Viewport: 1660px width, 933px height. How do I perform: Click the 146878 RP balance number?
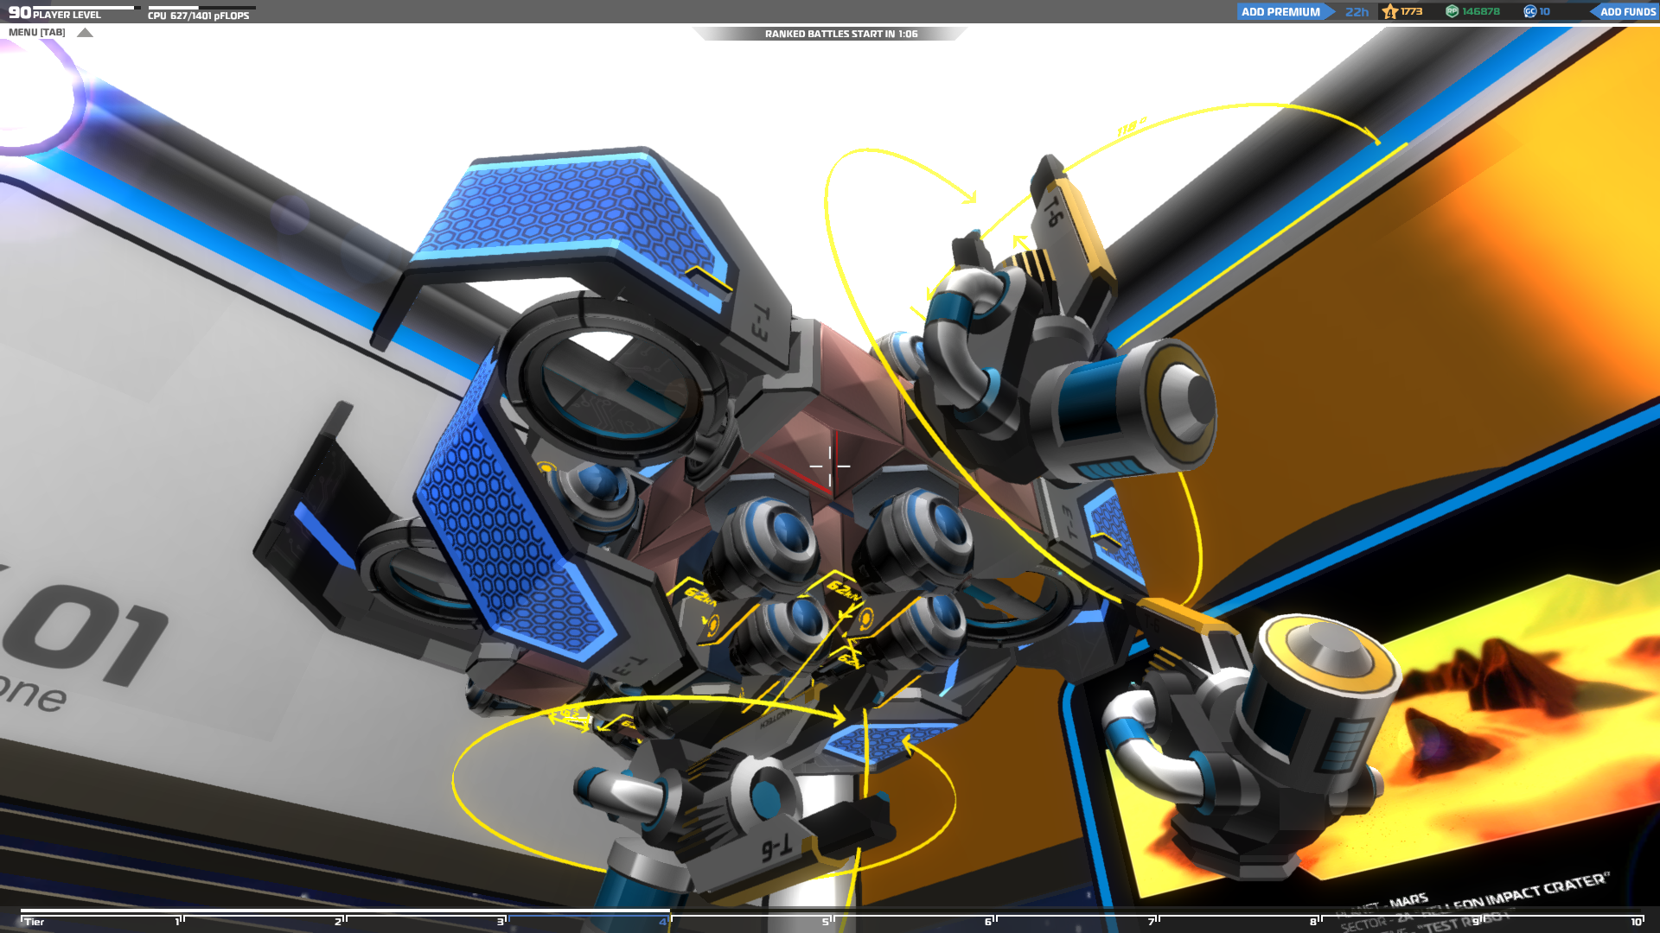pyautogui.click(x=1481, y=12)
